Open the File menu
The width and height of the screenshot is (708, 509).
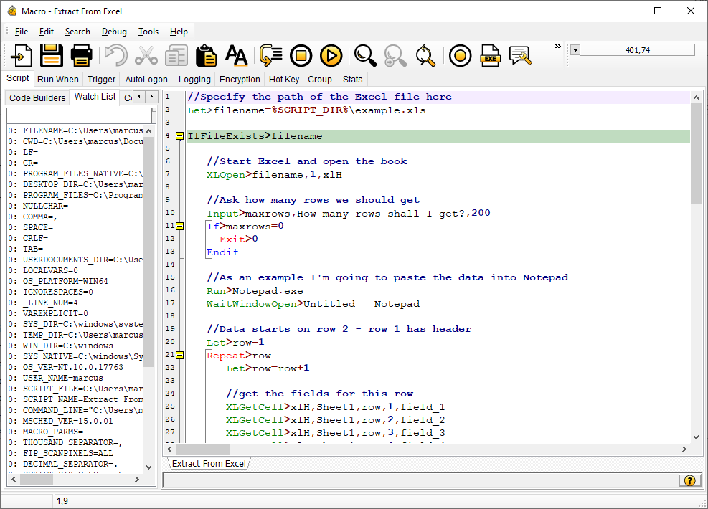[22, 32]
